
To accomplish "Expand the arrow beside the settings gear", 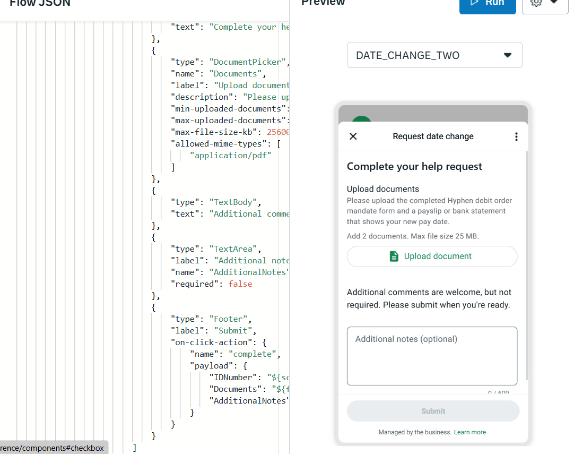I will click(554, 3).
